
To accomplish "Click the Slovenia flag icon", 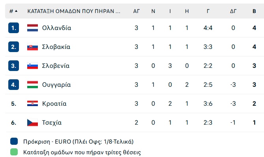I will (x=32, y=66).
